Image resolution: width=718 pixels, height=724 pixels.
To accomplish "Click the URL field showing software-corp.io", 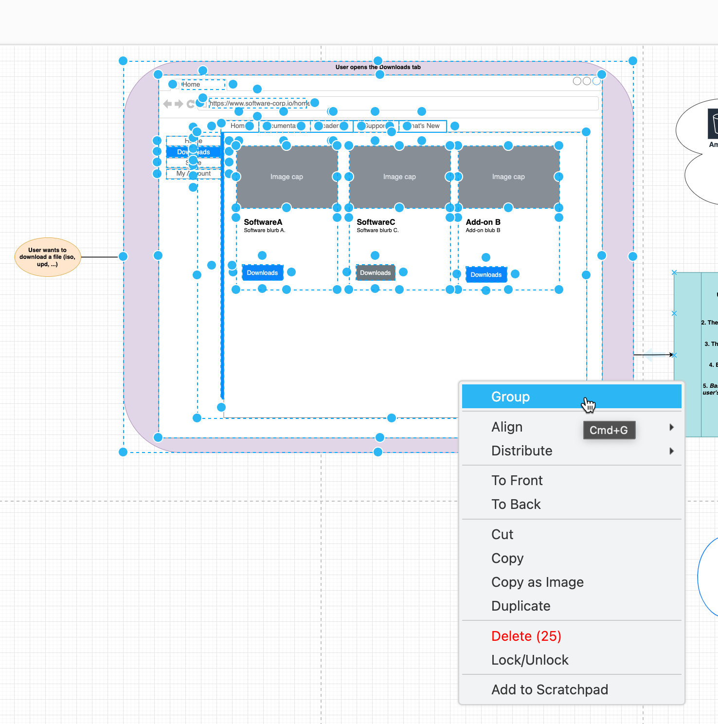I will [x=258, y=104].
